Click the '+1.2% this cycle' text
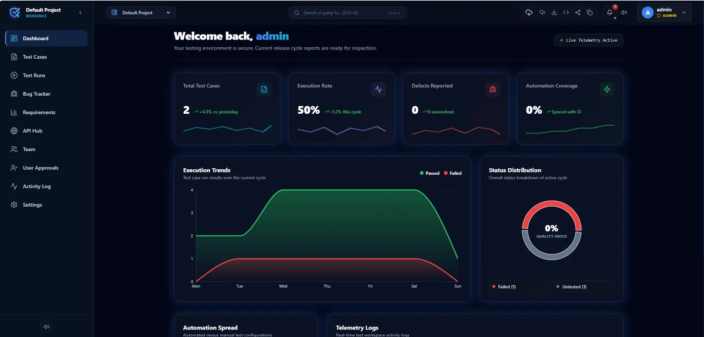704x337 pixels. click(345, 112)
